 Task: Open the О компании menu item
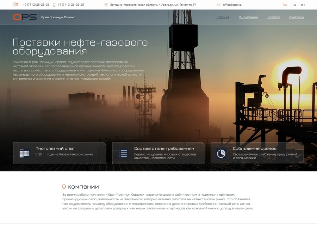[x=248, y=17]
